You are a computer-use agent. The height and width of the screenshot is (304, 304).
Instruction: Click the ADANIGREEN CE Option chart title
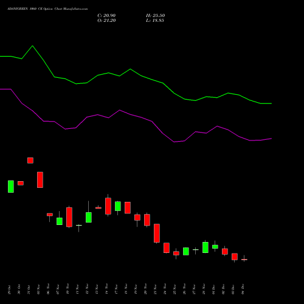47,9
